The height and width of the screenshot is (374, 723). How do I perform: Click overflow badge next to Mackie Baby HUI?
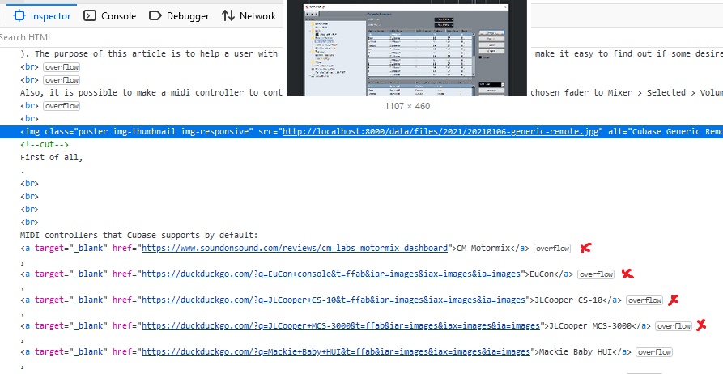tap(654, 351)
